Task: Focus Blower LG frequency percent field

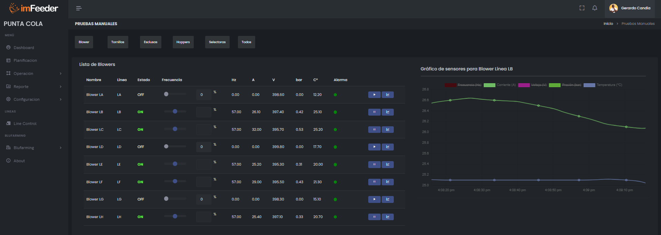Action: coord(204,199)
